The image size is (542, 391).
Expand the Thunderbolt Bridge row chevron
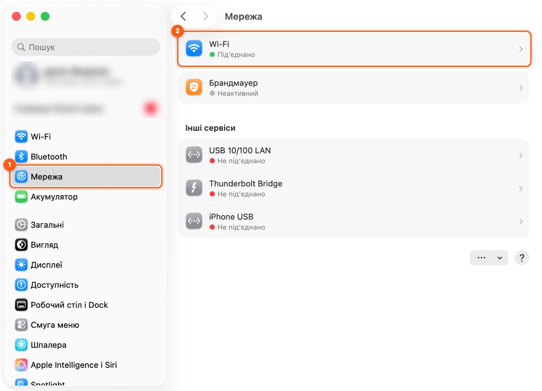pos(521,188)
